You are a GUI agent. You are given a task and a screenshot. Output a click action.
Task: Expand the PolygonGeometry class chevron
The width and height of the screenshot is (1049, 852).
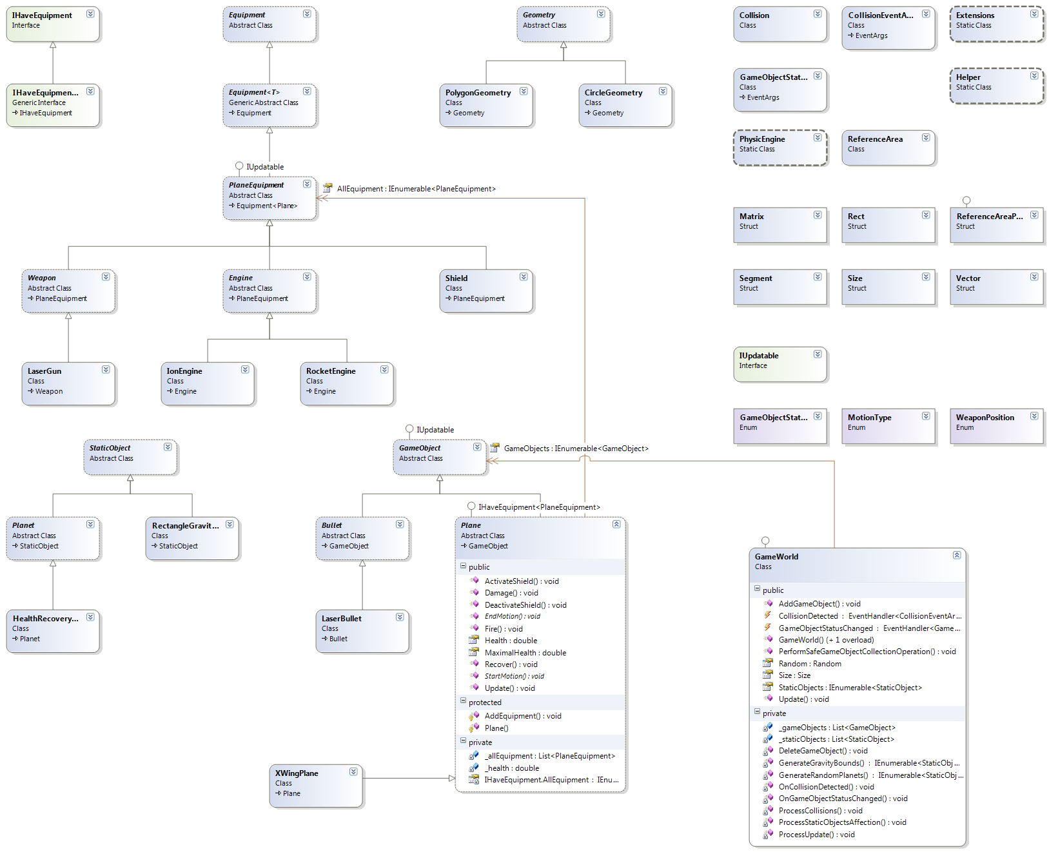(524, 91)
